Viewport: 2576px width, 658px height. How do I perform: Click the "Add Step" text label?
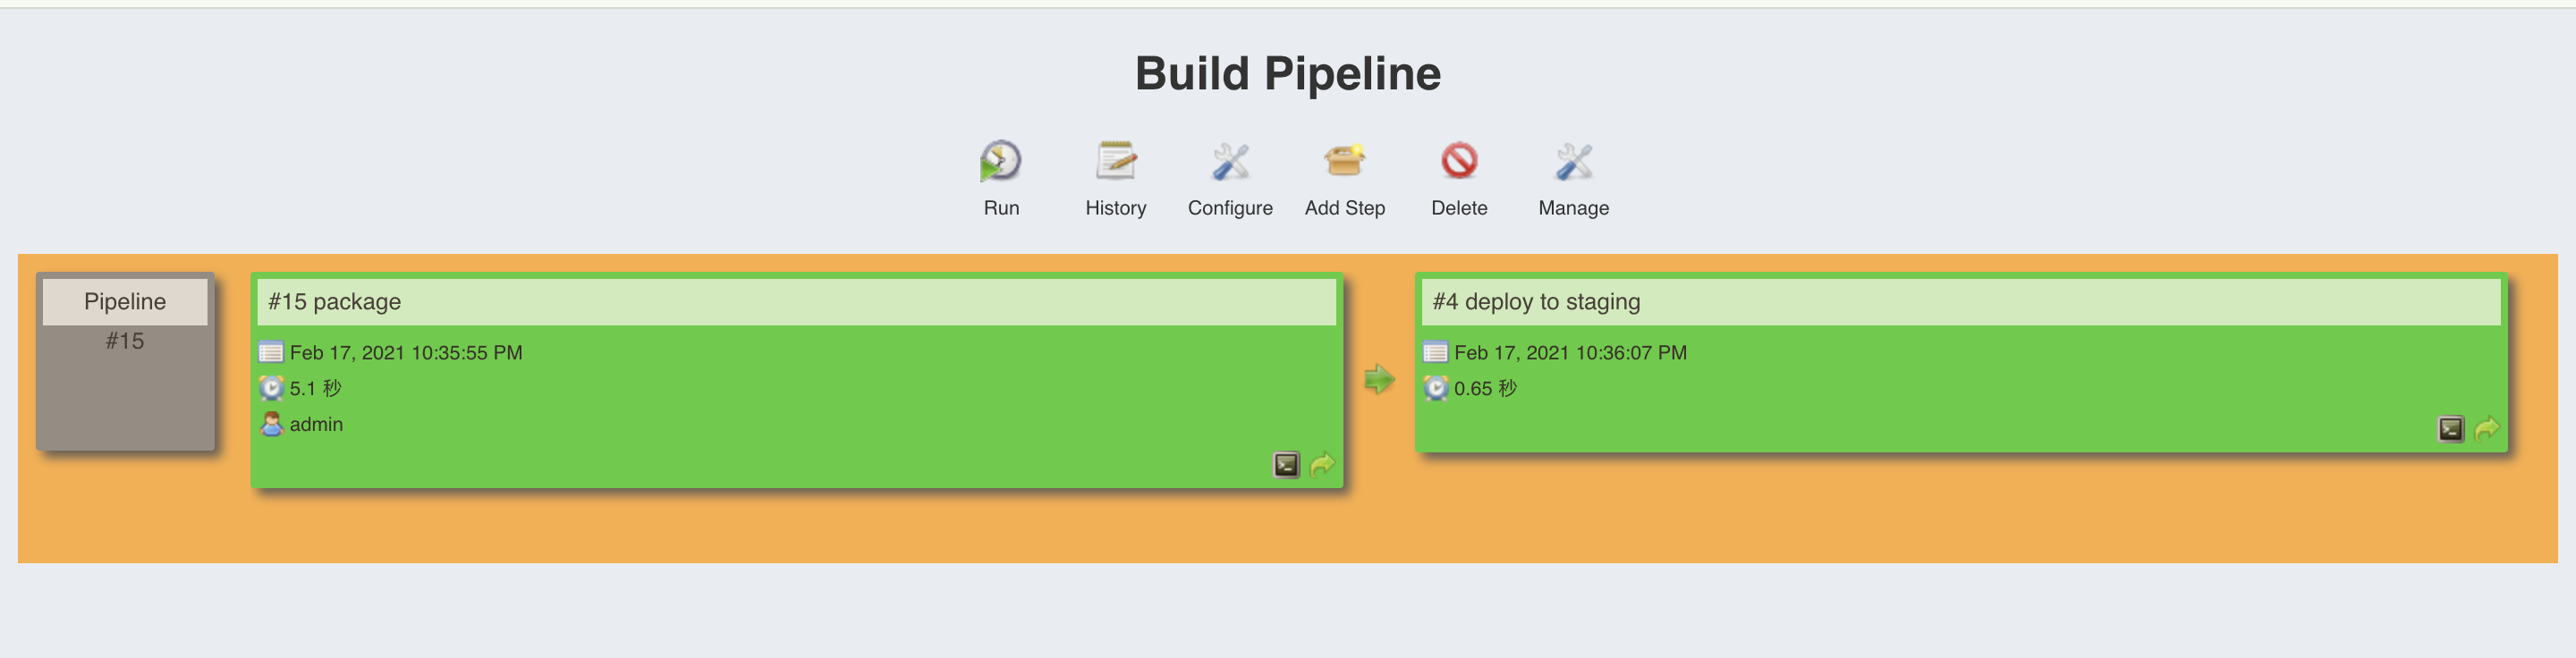tap(1344, 208)
